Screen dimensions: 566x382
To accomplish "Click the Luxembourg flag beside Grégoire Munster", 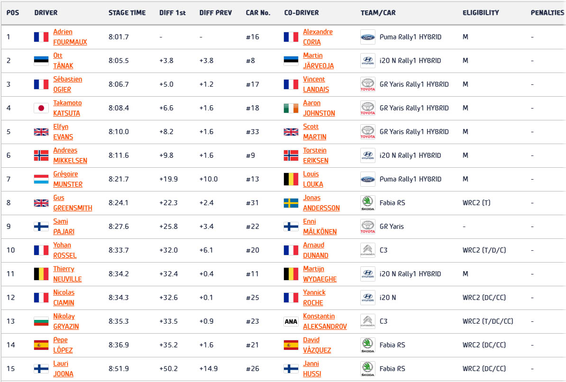I will [41, 179].
